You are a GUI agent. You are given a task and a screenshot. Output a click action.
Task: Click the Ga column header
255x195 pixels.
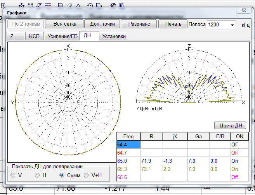click(x=199, y=136)
